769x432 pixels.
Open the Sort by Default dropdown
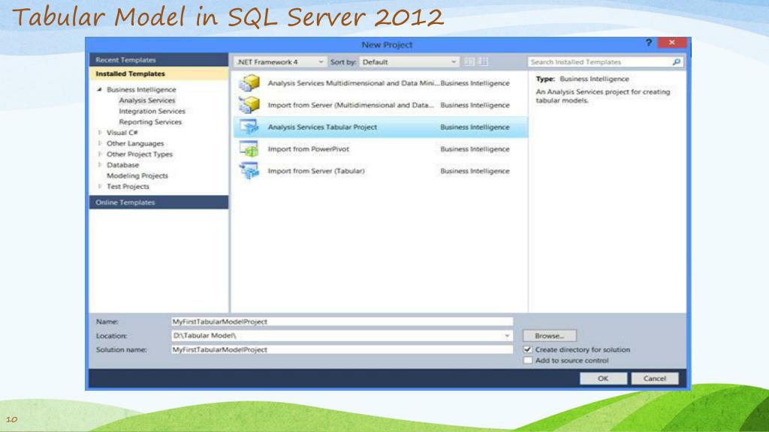(x=409, y=62)
